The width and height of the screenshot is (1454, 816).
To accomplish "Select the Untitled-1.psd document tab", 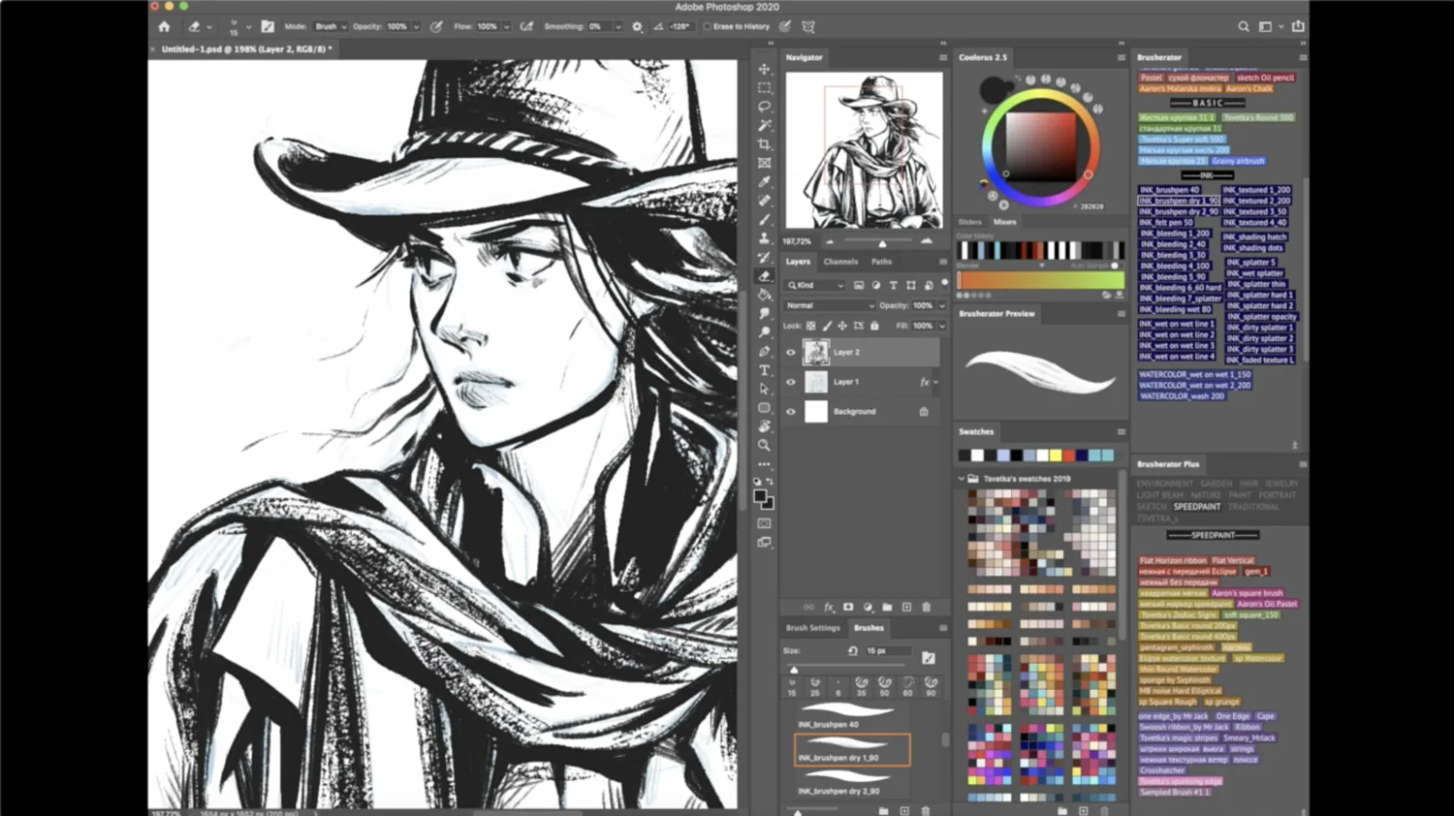I will [246, 48].
